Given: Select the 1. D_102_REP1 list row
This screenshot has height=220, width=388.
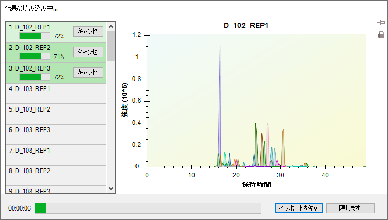Looking at the screenshot, I should pos(56,32).
